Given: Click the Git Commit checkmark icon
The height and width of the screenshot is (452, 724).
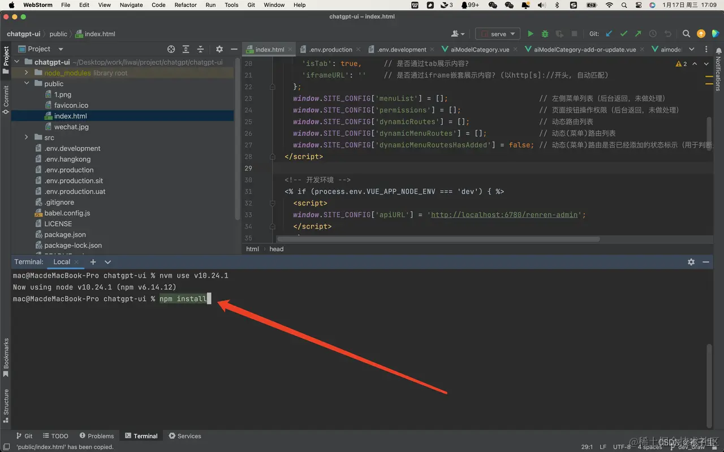Looking at the screenshot, I should pos(624,34).
